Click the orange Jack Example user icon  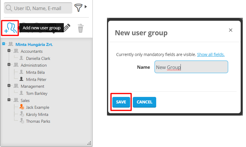point(22,107)
